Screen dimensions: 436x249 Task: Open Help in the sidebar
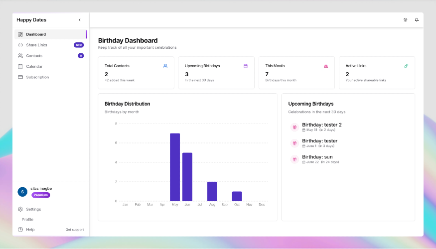tap(30, 230)
